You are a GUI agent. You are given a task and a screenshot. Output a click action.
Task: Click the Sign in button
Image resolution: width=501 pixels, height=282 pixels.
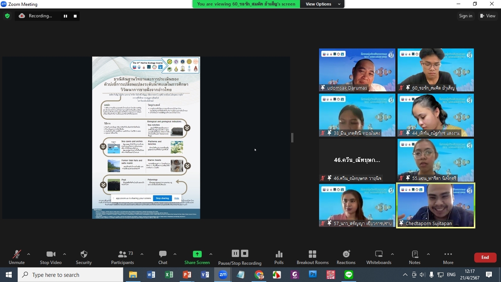click(x=465, y=16)
